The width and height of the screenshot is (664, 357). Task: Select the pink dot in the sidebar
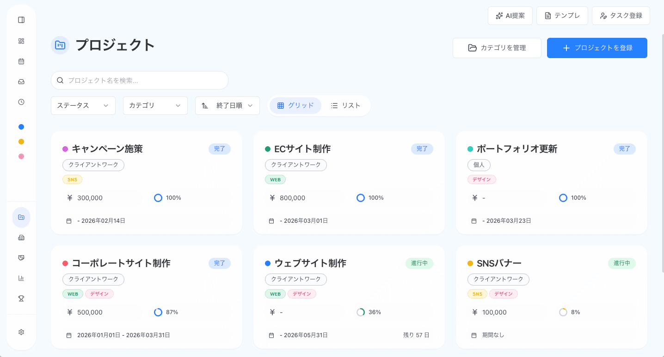point(21,156)
